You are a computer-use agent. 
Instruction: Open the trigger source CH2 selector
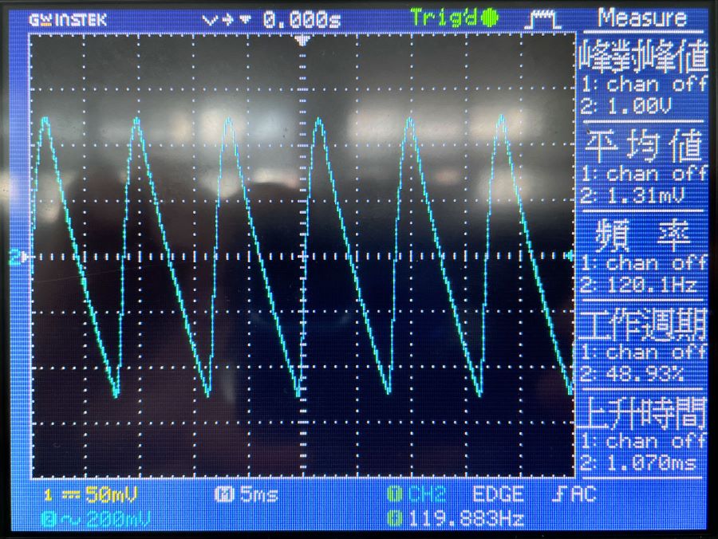[425, 494]
